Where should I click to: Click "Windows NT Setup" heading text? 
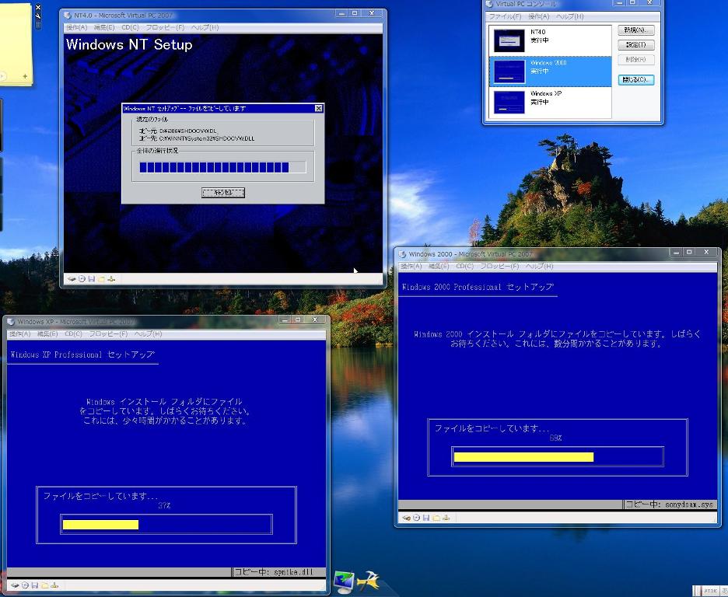pyautogui.click(x=129, y=44)
